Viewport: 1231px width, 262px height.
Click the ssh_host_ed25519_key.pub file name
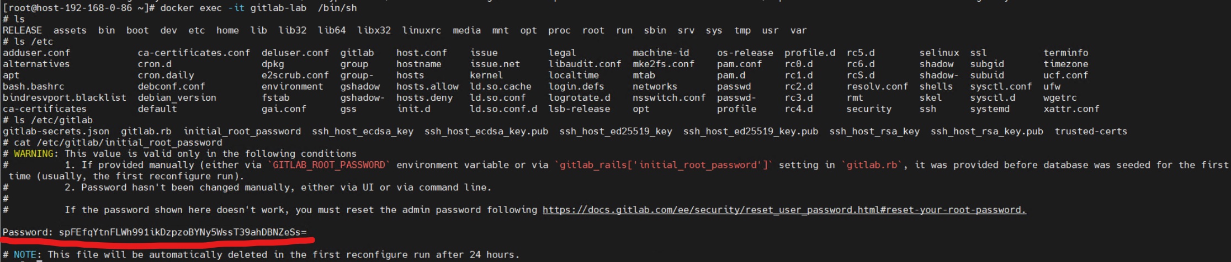pyautogui.click(x=750, y=131)
